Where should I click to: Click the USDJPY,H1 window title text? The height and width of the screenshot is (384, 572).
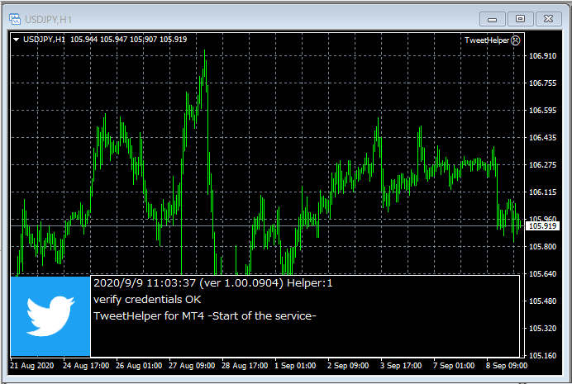point(48,19)
